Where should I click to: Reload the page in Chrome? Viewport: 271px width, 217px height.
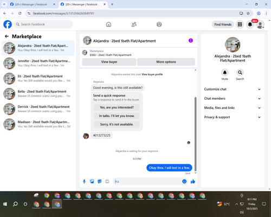(x=20, y=14)
